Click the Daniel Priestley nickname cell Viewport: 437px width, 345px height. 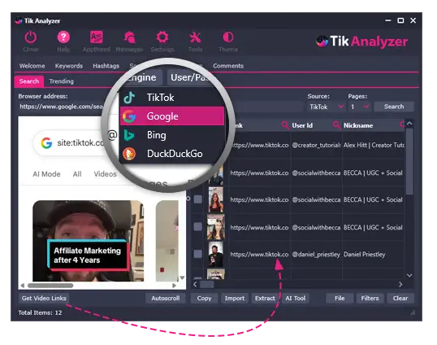(x=373, y=255)
